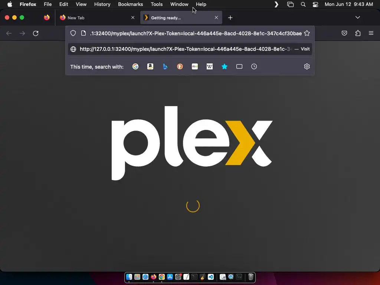Image resolution: width=380 pixels, height=285 pixels.
Task: Open the Trash in the dock
Action: 251,277
